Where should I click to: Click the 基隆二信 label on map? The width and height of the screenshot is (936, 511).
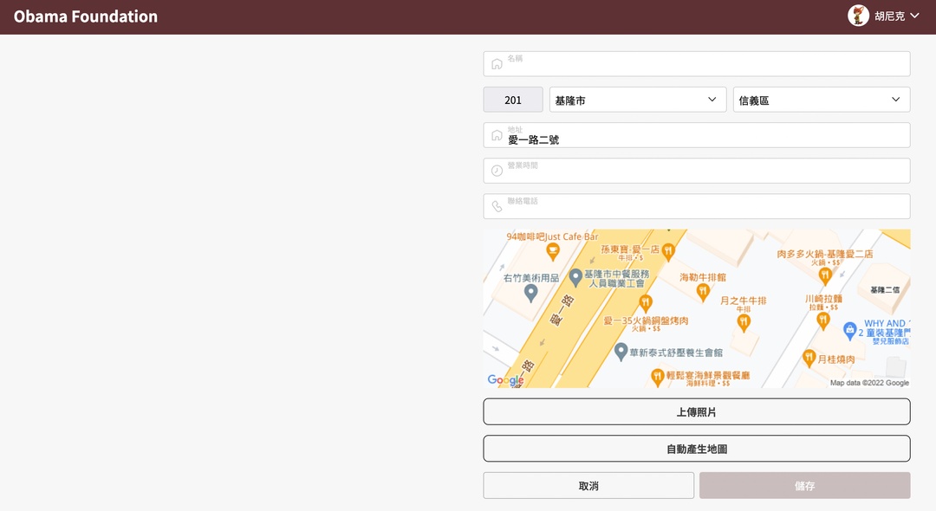coord(885,290)
